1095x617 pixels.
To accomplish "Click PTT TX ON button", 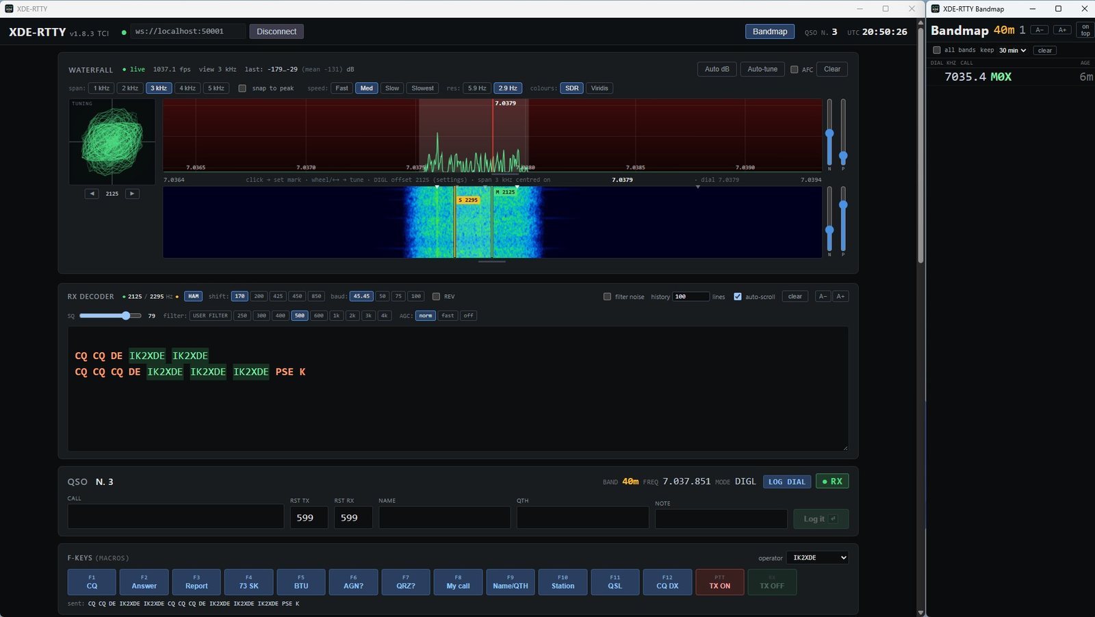I will pos(720,582).
